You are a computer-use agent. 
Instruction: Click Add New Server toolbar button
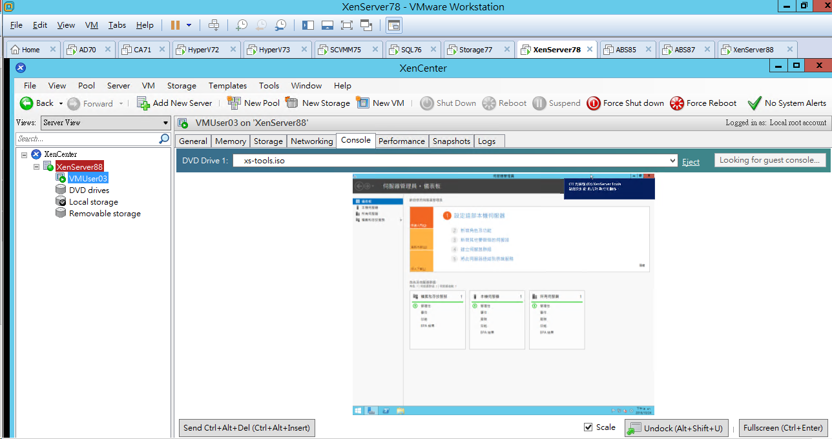pyautogui.click(x=174, y=103)
